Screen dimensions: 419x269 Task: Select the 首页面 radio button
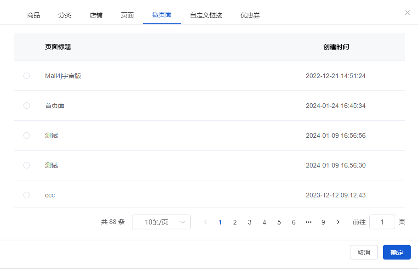click(x=27, y=106)
